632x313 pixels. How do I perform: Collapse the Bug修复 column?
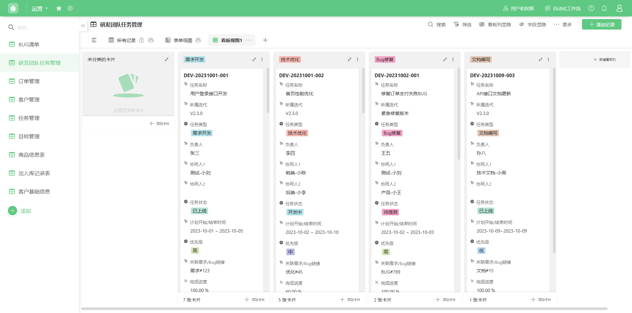[445, 59]
